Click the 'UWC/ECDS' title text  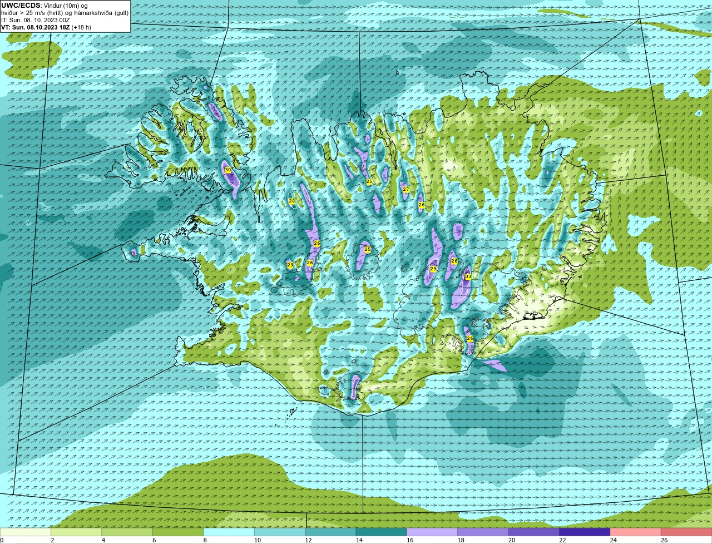pyautogui.click(x=21, y=5)
